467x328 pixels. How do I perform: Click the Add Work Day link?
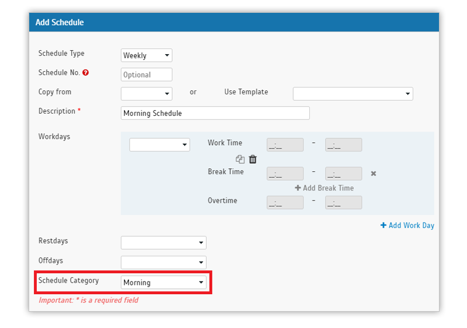(x=407, y=225)
